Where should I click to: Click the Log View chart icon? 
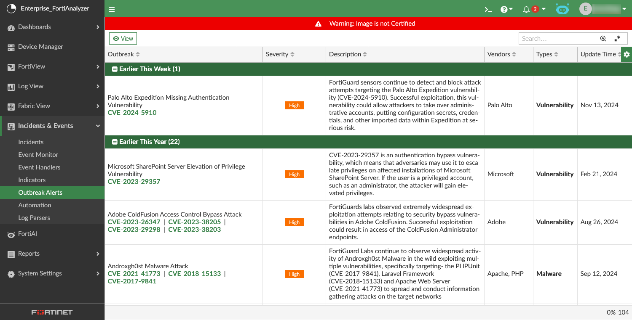(11, 87)
